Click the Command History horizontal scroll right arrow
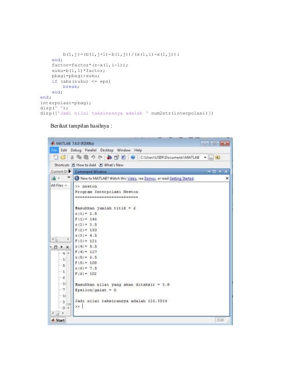Screen dimensions: 298x386 click(63, 313)
